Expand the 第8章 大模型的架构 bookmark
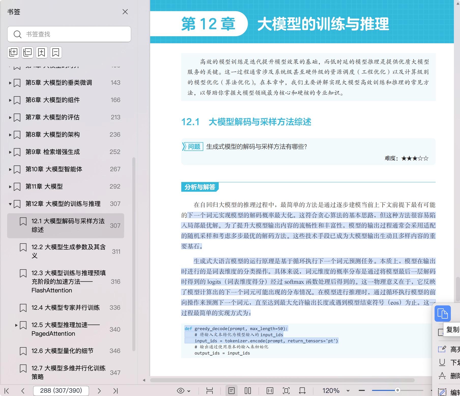Screen dimensions: 460x396 [10, 135]
